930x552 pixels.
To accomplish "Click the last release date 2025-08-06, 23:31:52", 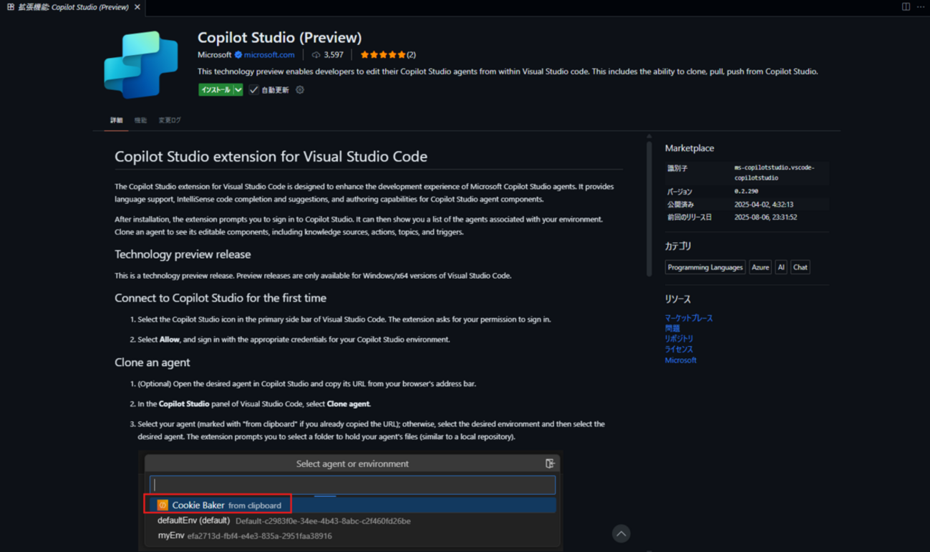I will [766, 217].
